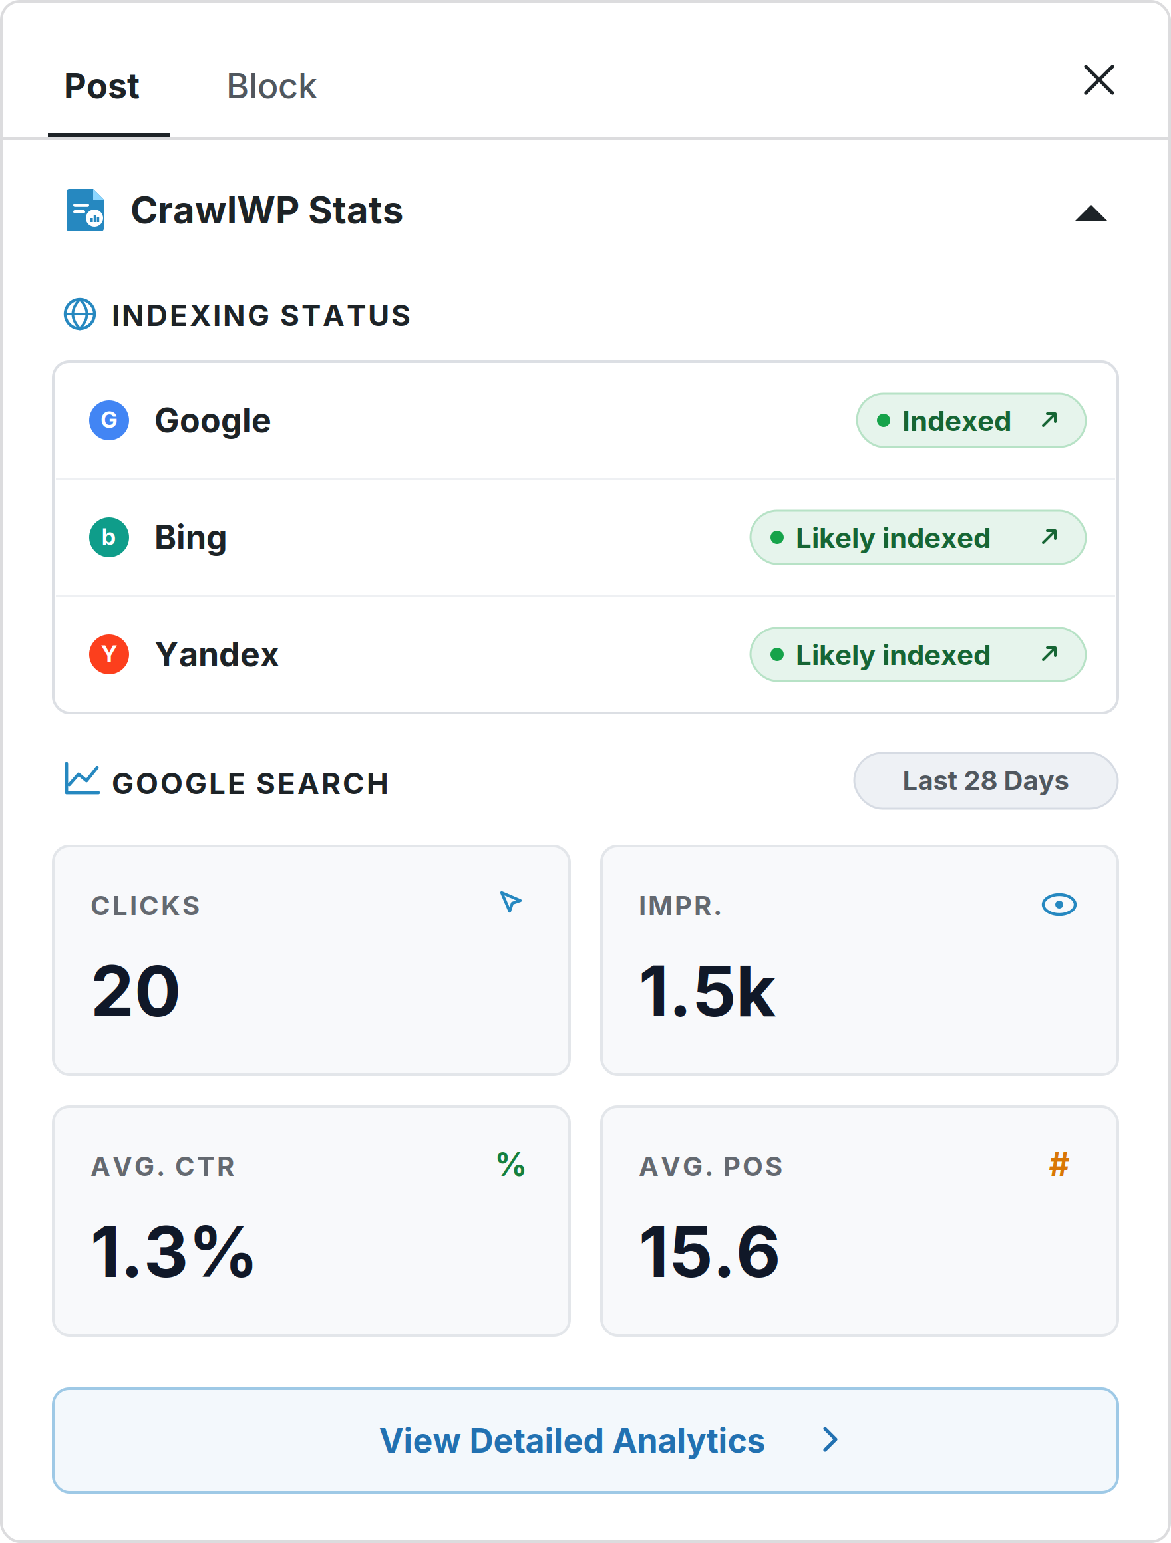The image size is (1171, 1543).
Task: Click the AVG. POS card label
Action: (x=711, y=1167)
